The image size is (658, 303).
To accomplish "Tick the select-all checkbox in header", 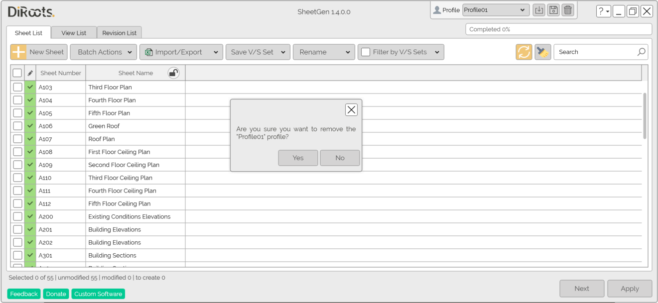I will coord(17,73).
